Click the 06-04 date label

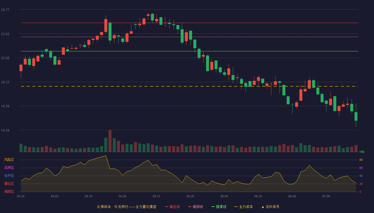point(224,196)
